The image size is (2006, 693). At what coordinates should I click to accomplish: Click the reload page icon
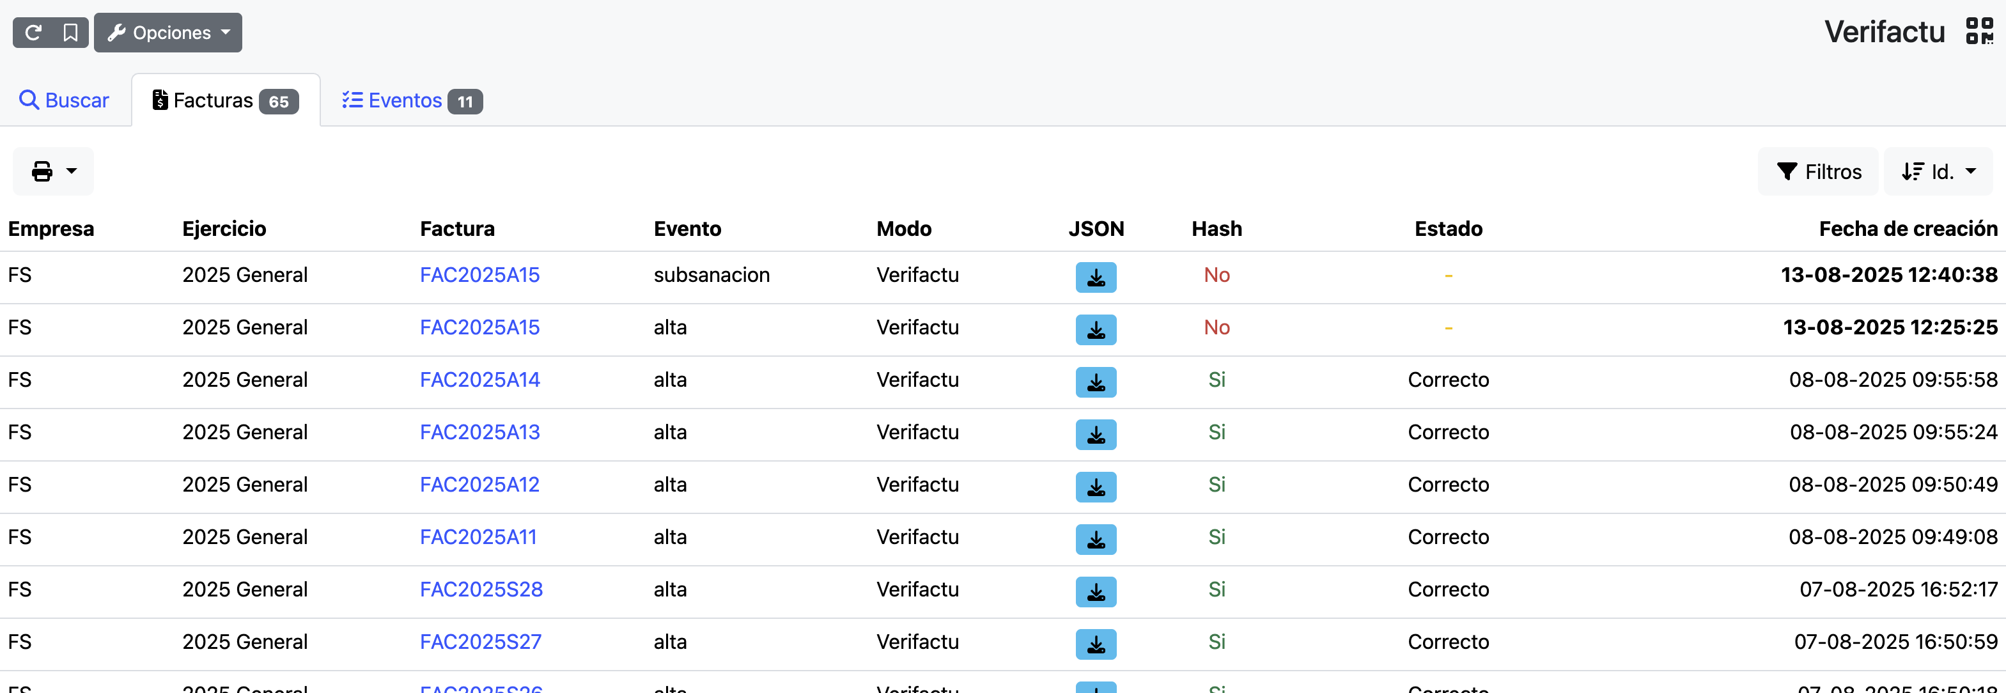pyautogui.click(x=33, y=33)
